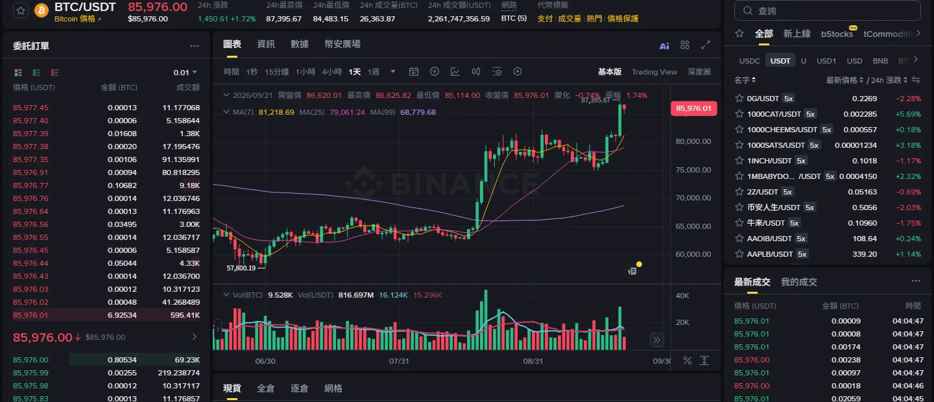
Task: Select the 1週 interval
Action: pyautogui.click(x=374, y=72)
